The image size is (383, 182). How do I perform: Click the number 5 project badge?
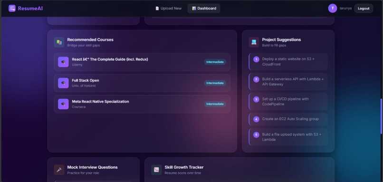pos(256,134)
